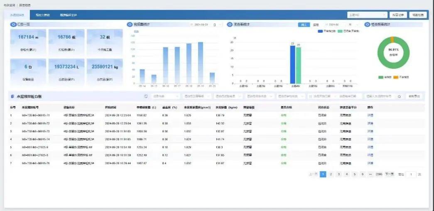Click the 闭合率统计 section icon
This screenshot has height=211, width=434.
click(x=230, y=25)
